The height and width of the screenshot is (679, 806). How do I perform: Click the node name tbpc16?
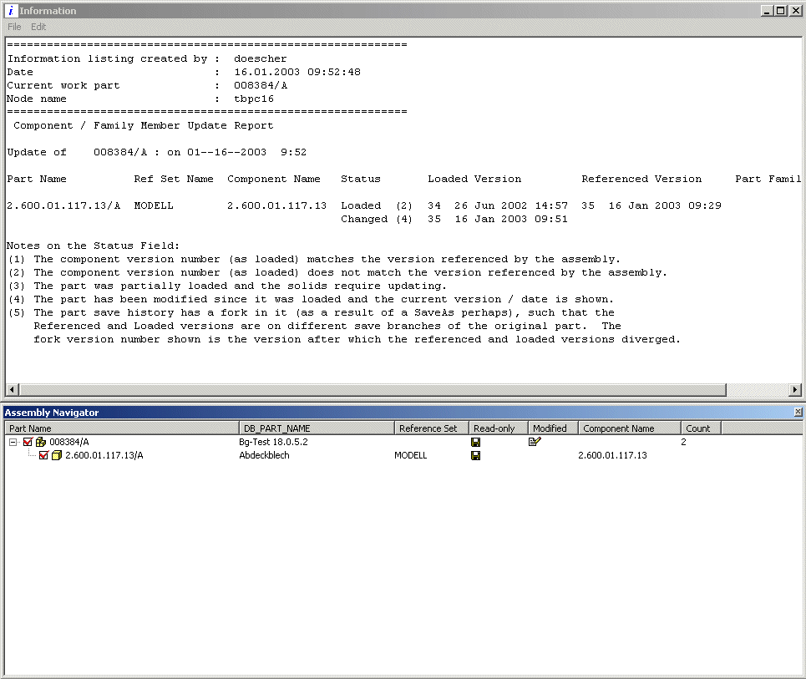point(254,99)
